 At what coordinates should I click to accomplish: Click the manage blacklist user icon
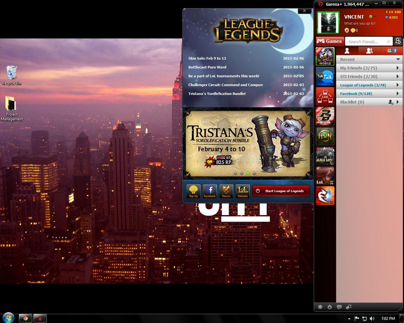pos(391,102)
